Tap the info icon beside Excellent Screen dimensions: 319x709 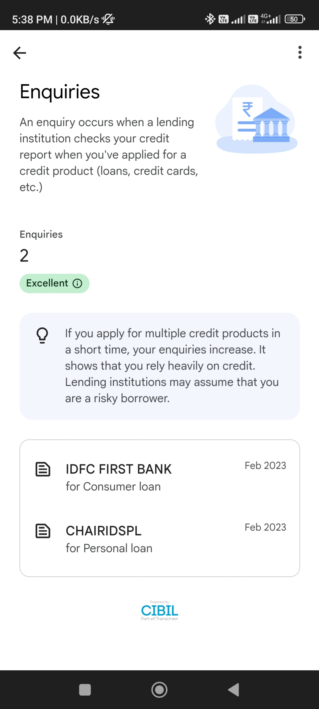tap(77, 283)
